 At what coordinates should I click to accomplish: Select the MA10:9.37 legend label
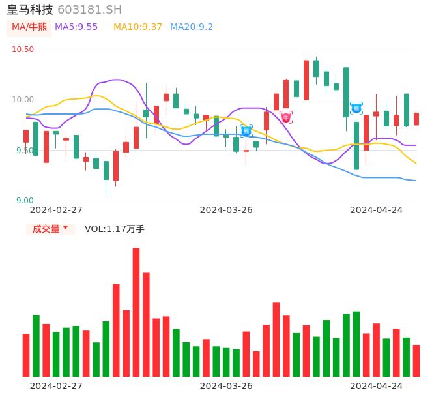(x=137, y=27)
